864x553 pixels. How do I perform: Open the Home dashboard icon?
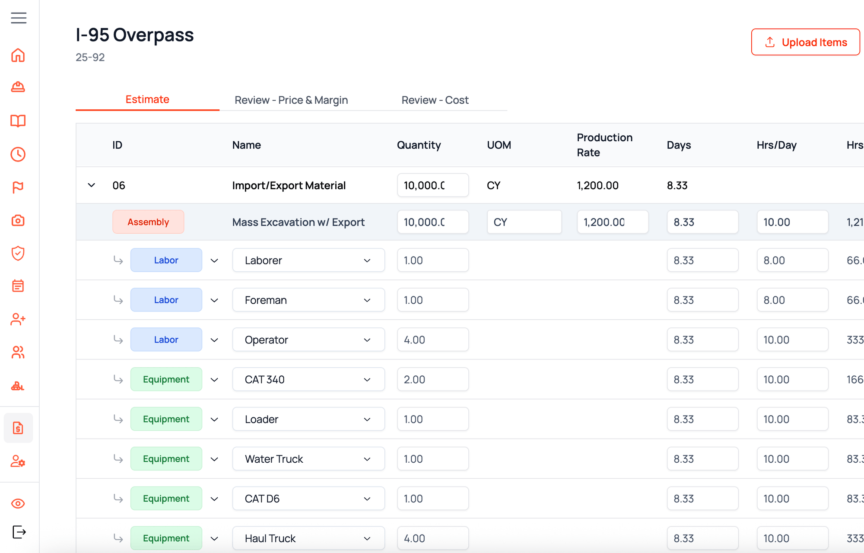pos(18,55)
